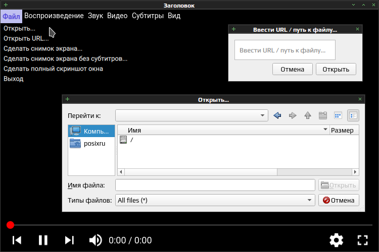379x252 pixels.
Task: Click the playback progress bar track
Action: 194,225
